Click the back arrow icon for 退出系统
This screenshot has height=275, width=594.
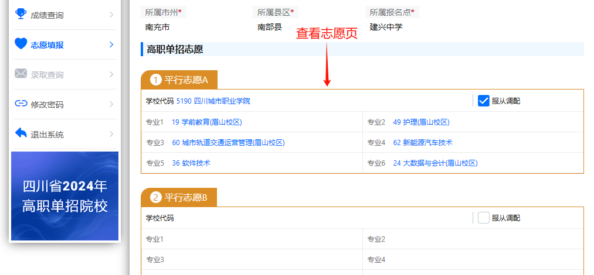click(x=21, y=133)
